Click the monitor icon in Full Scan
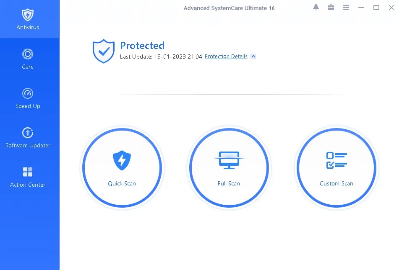Image resolution: width=394 pixels, height=270 pixels. (x=229, y=160)
